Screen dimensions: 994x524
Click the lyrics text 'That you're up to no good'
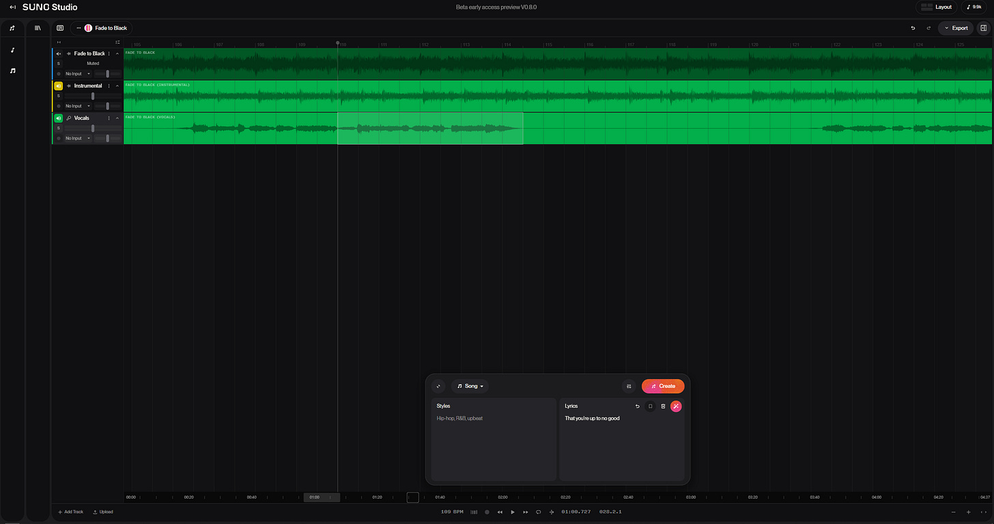(592, 418)
